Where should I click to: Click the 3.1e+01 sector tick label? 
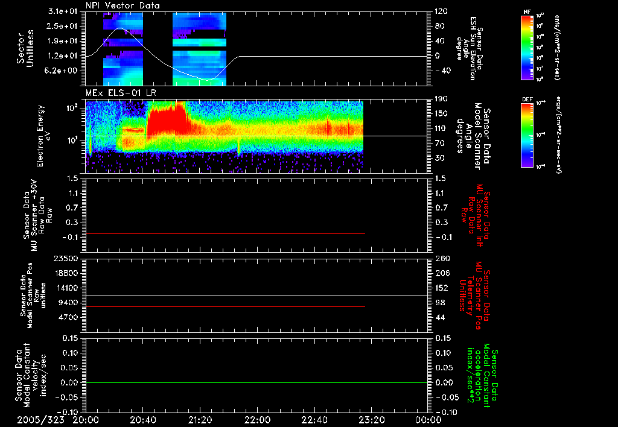coord(63,11)
